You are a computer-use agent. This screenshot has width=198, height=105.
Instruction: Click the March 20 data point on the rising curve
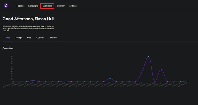pyautogui.click(x=142, y=72)
